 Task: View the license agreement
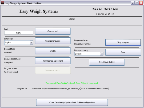[53, 61]
